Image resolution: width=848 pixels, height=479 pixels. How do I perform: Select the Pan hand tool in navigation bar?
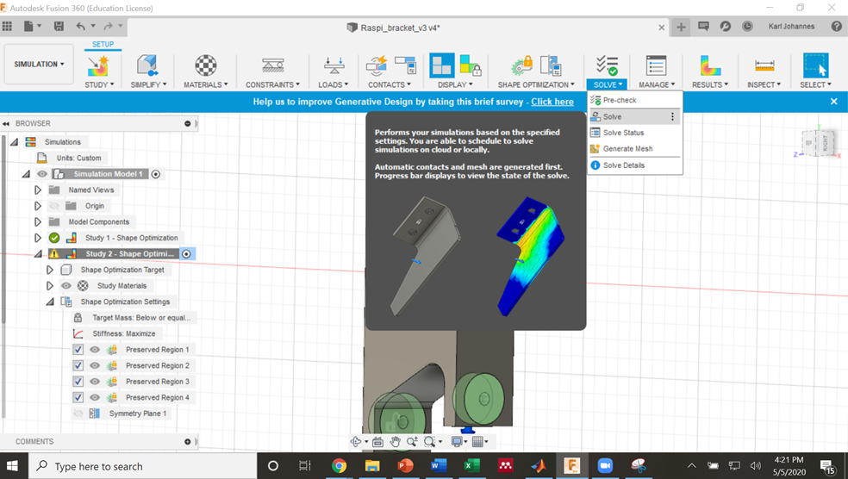tap(396, 442)
